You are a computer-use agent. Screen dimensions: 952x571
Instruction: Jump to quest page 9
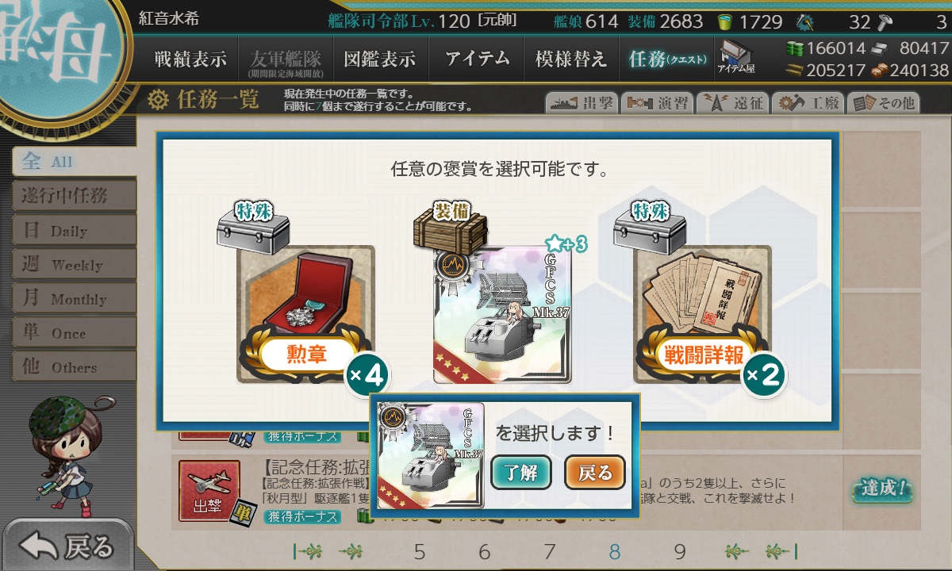tap(680, 552)
